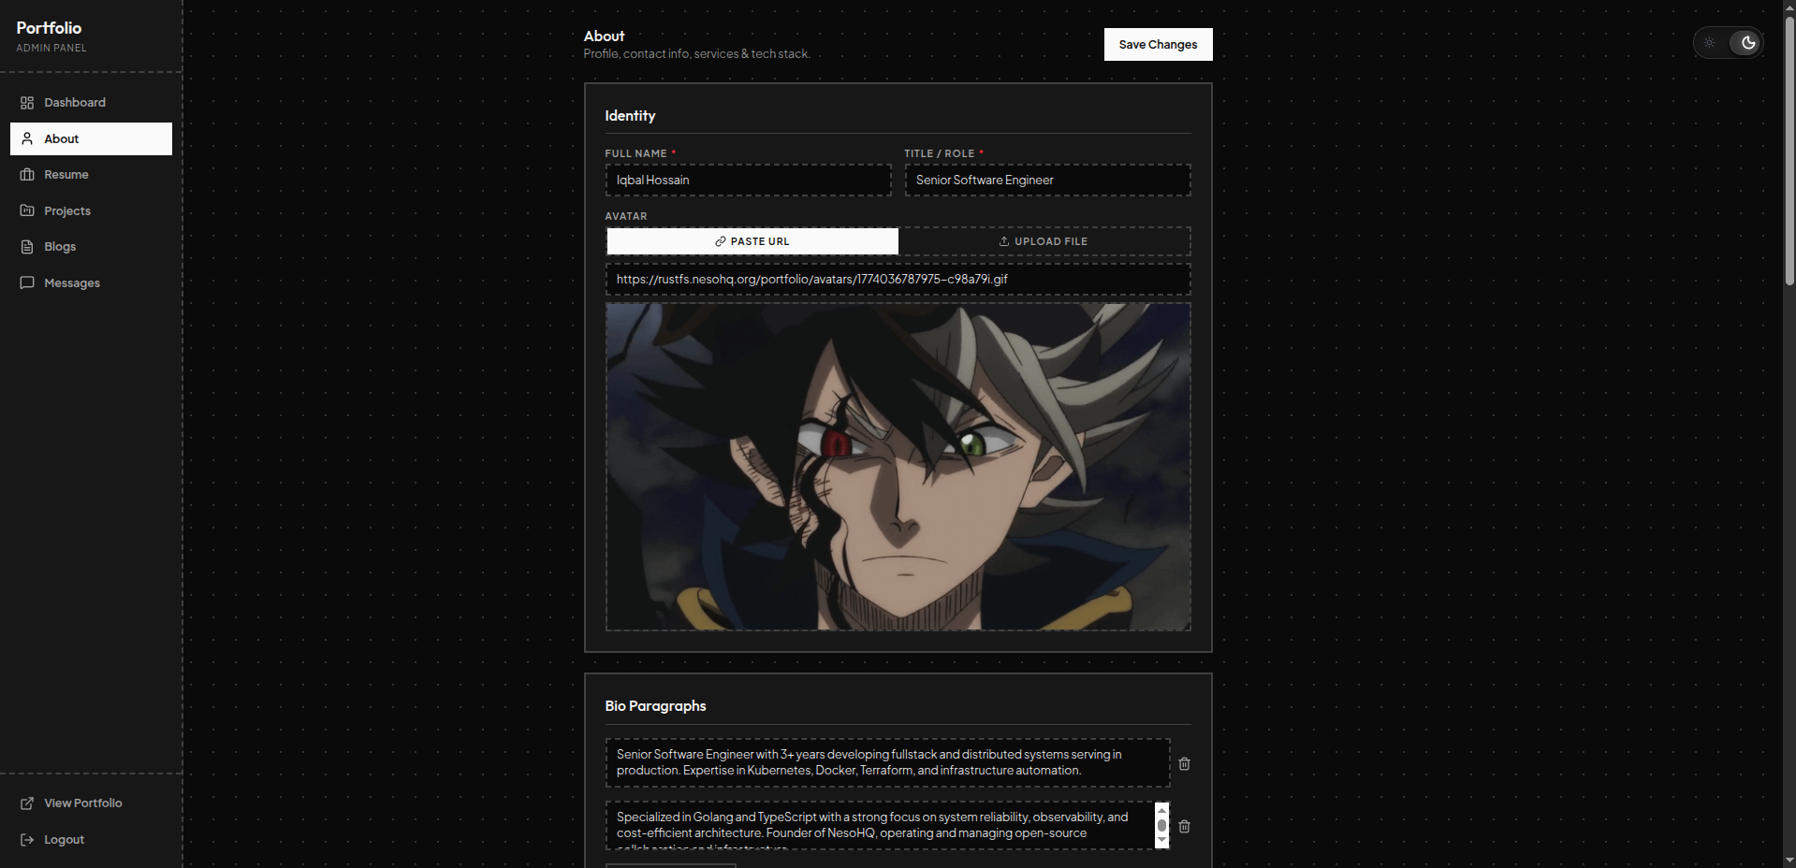Select the Upload File avatar option
This screenshot has width=1796, height=868.
pyautogui.click(x=1044, y=241)
